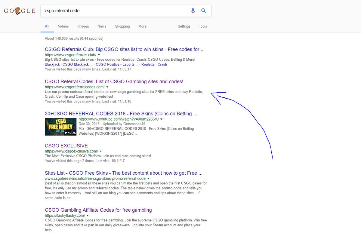The height and width of the screenshot is (233, 361).
Task: Open CSGO Referral Codes: List of Gambling sites
Action: coord(114,81)
